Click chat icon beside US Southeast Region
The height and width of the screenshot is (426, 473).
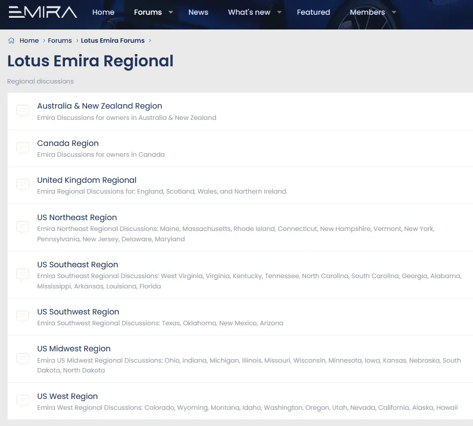point(23,275)
